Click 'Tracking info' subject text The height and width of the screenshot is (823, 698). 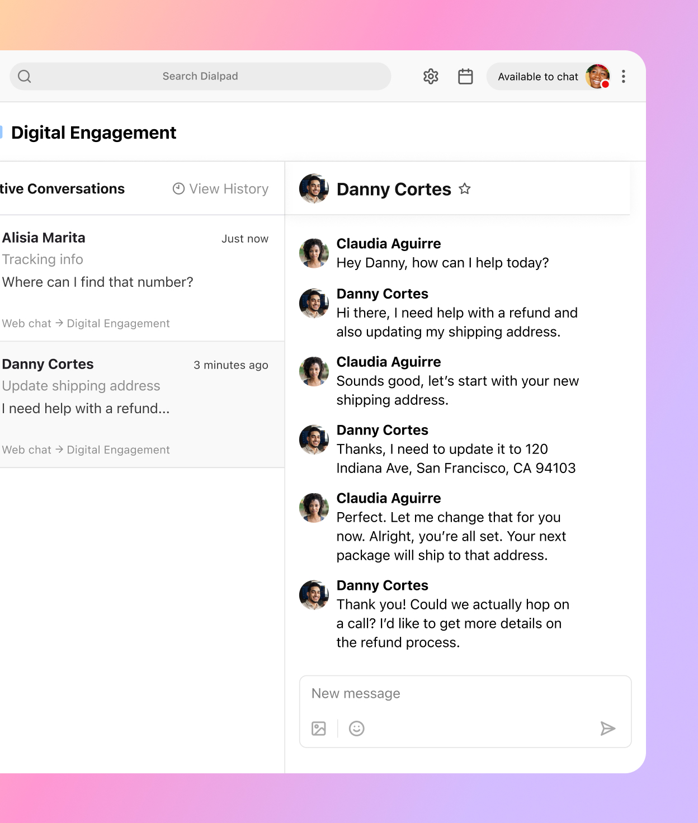point(43,259)
